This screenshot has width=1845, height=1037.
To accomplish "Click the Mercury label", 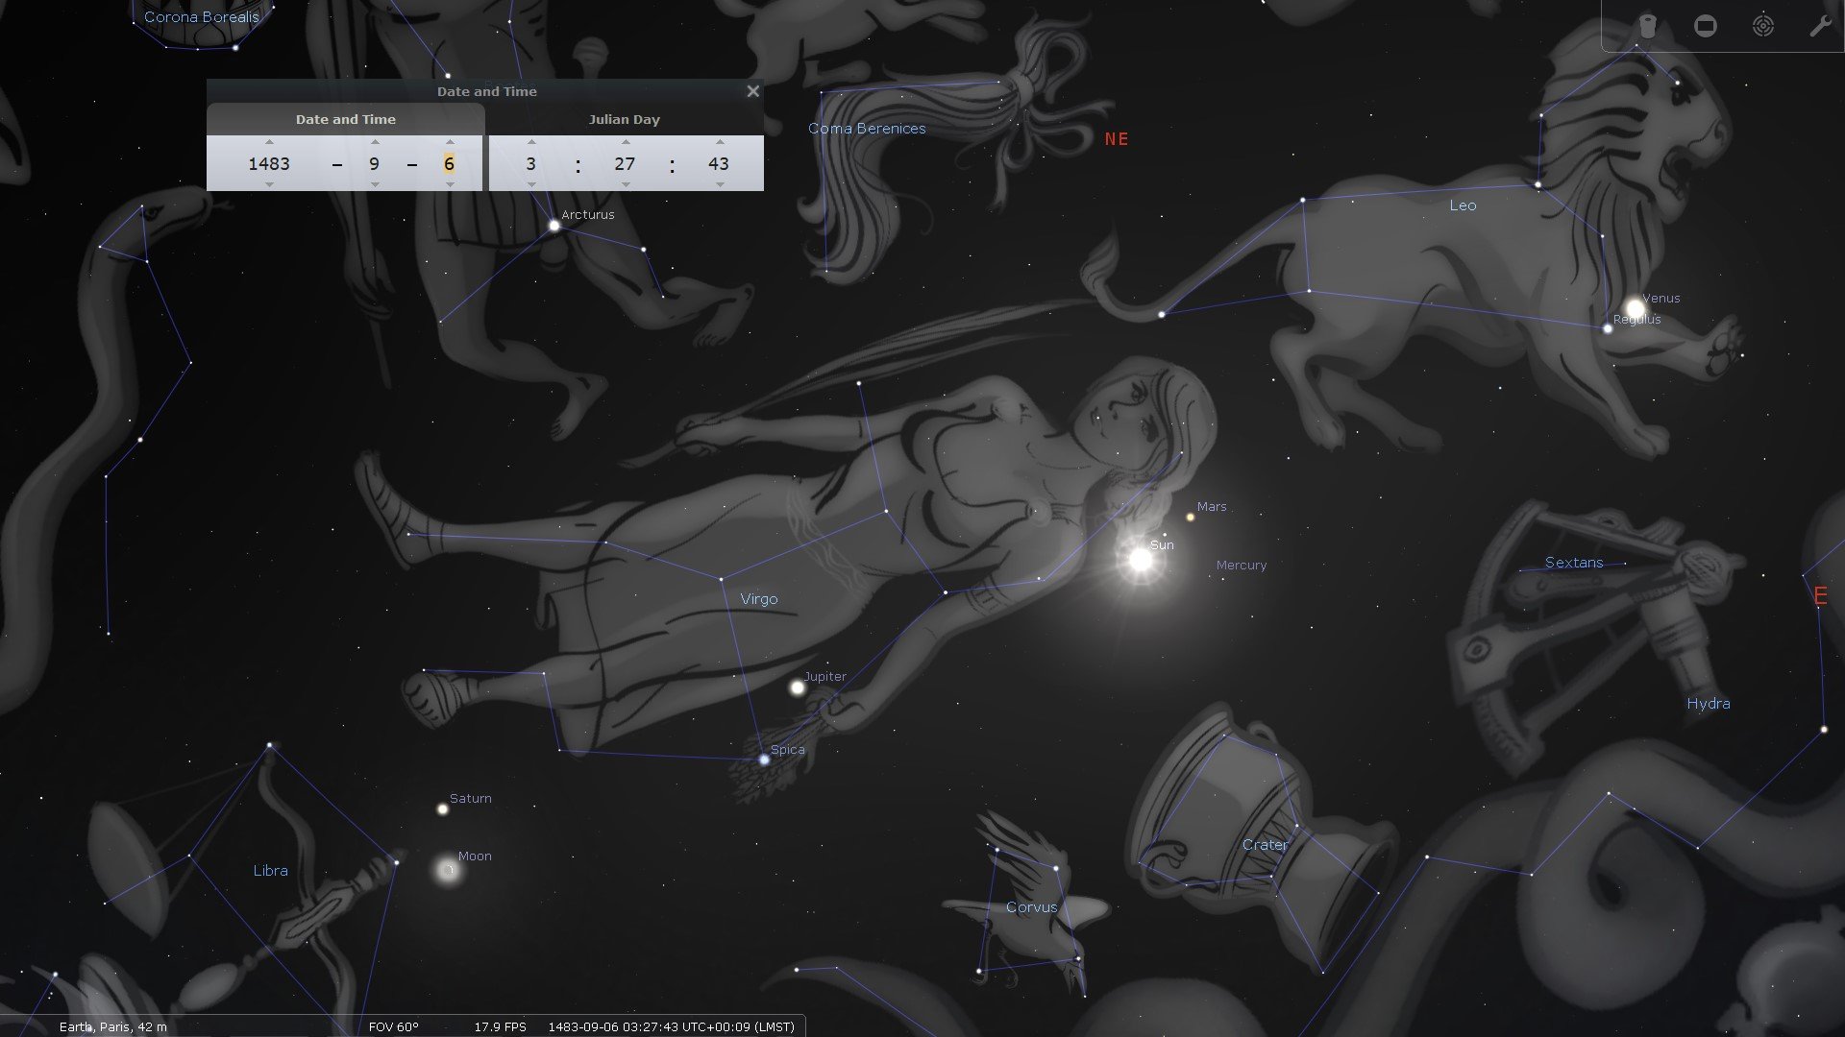I will (1242, 566).
